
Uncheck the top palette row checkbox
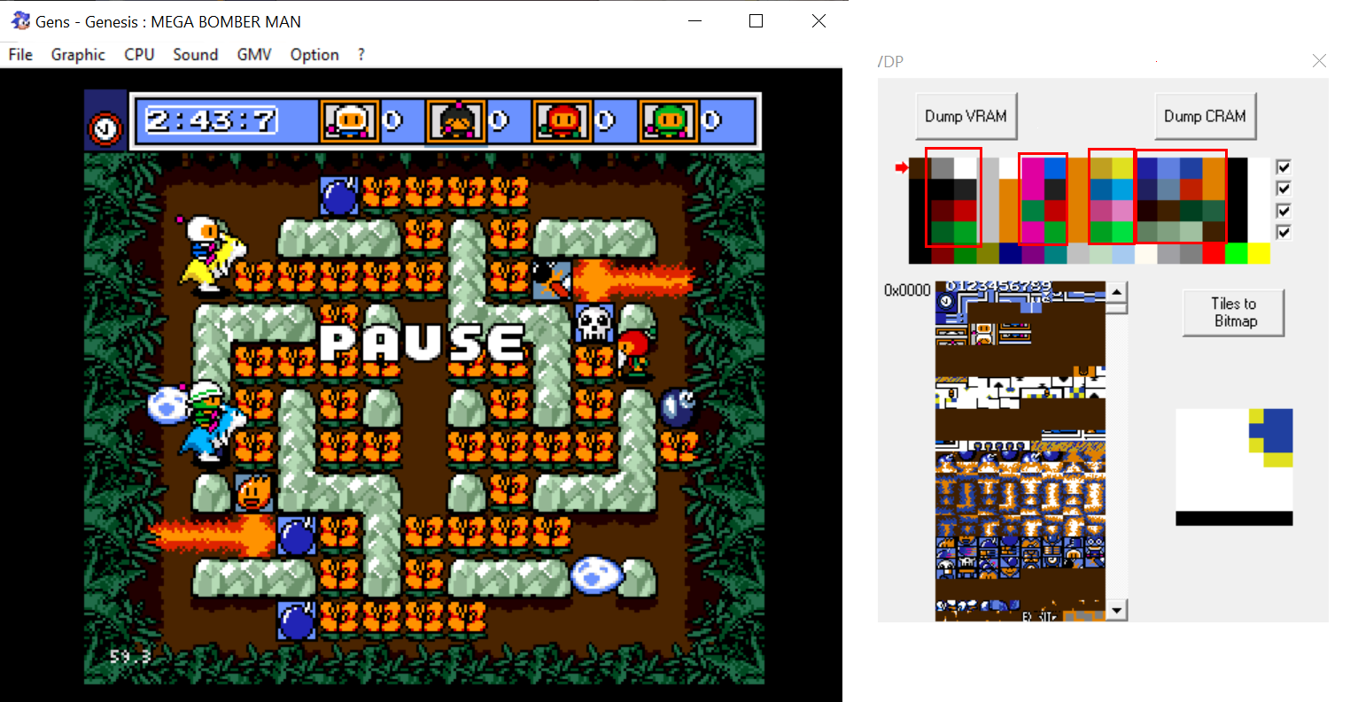click(x=1284, y=166)
